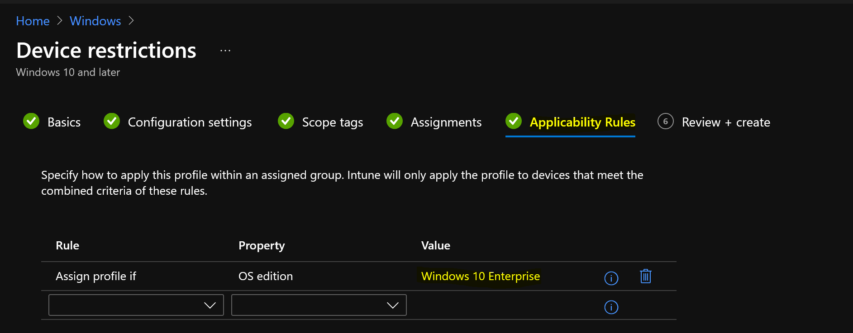Open the Rule dropdown in the empty row
The height and width of the screenshot is (333, 853).
pyautogui.click(x=136, y=305)
